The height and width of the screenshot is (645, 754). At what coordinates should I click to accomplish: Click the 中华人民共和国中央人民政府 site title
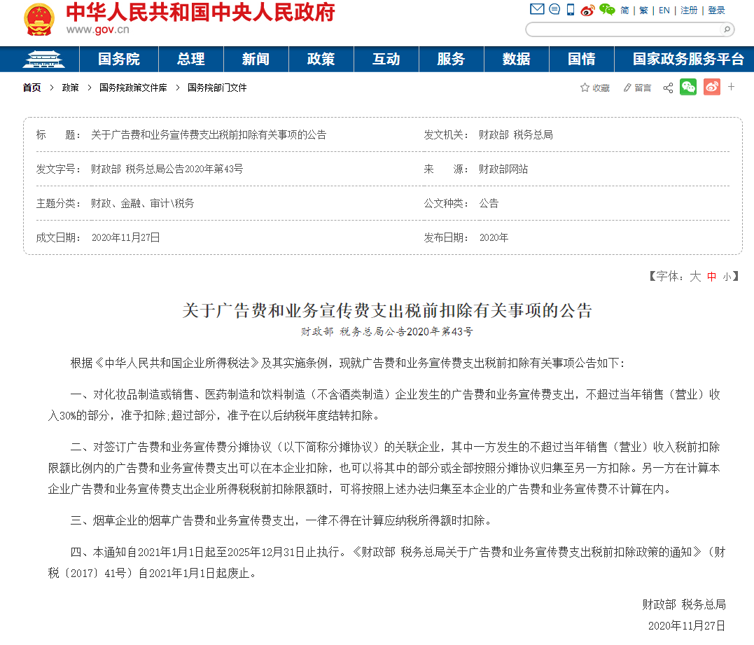tap(200, 12)
